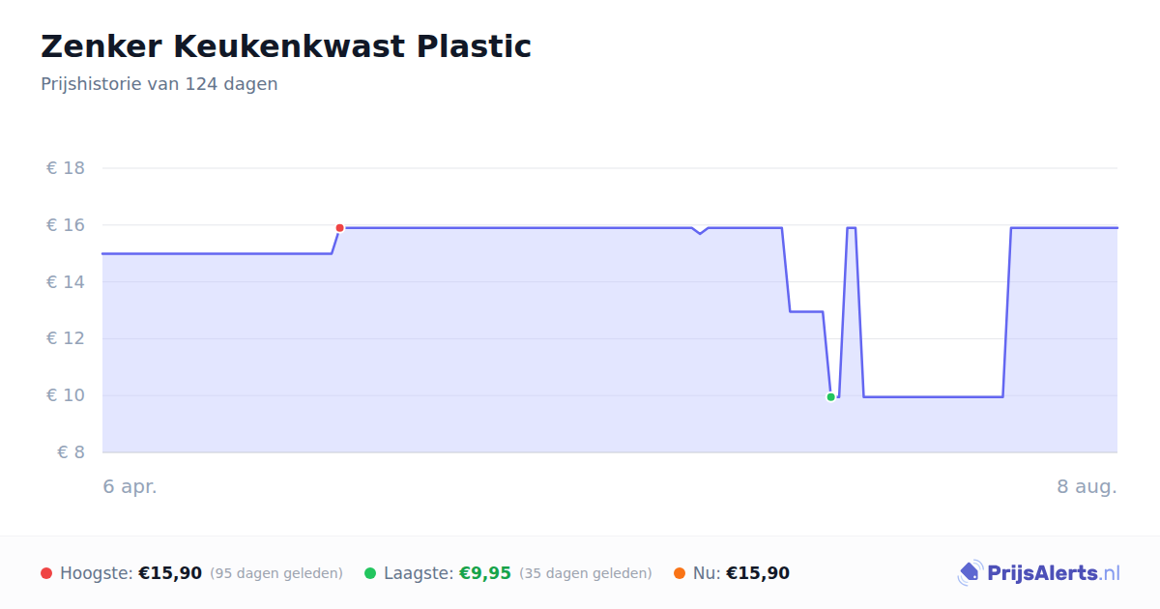Click the 8 aug. end date label
The image size is (1160, 609).
1087,486
